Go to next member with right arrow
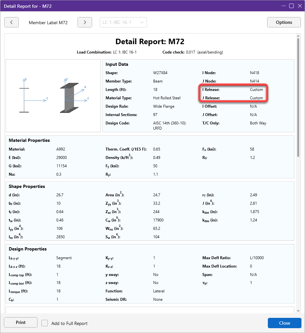The width and height of the screenshot is (305, 333). click(x=85, y=22)
